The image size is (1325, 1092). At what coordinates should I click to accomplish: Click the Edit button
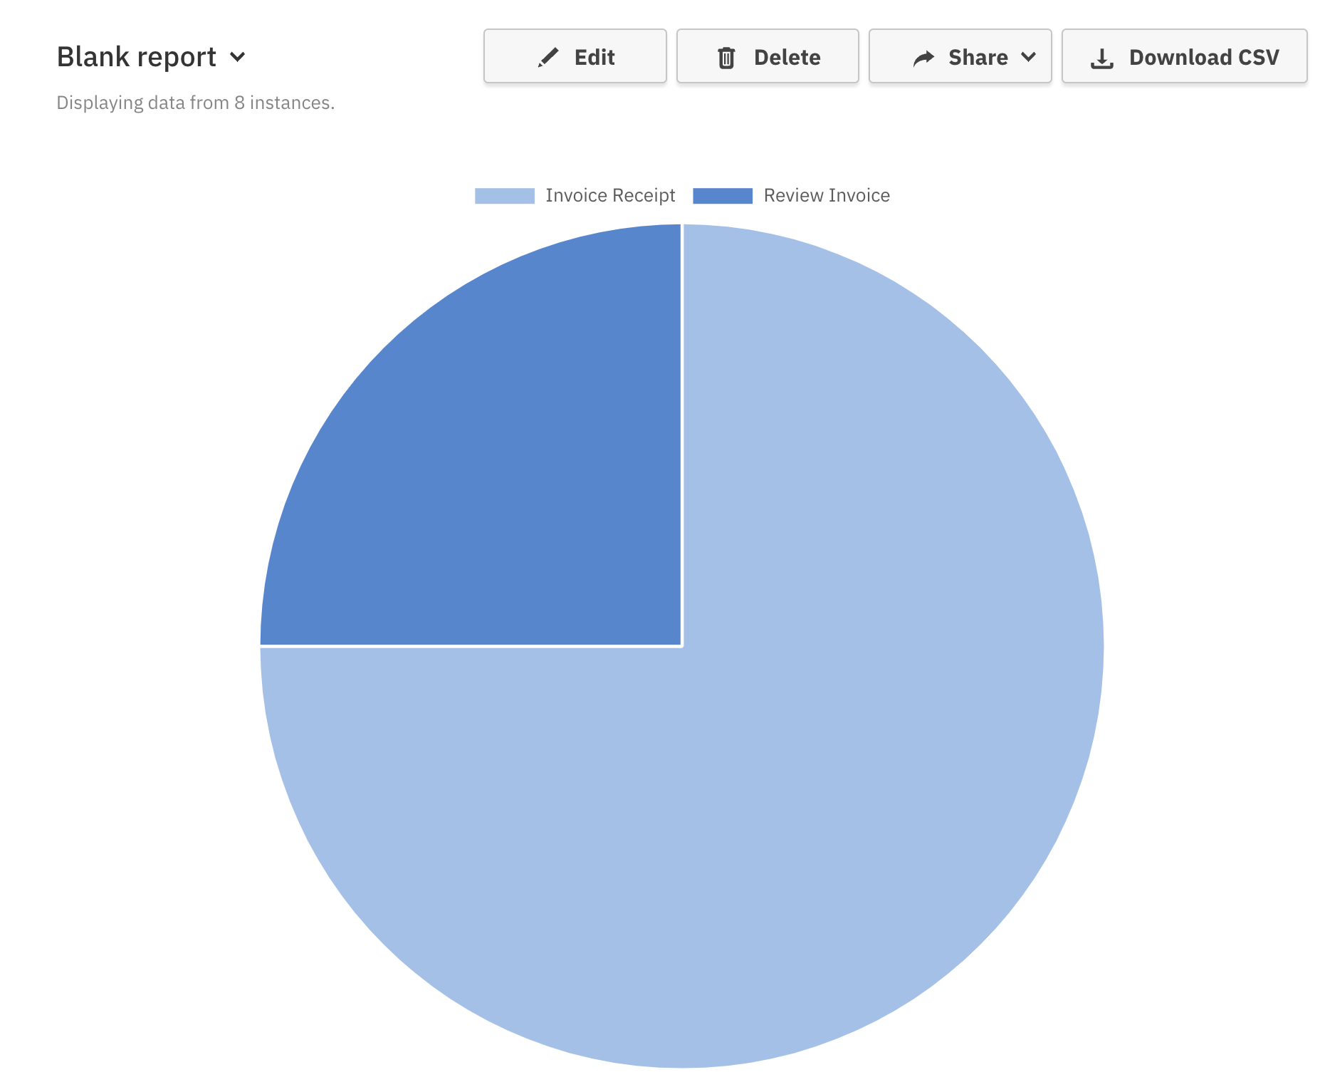click(575, 56)
